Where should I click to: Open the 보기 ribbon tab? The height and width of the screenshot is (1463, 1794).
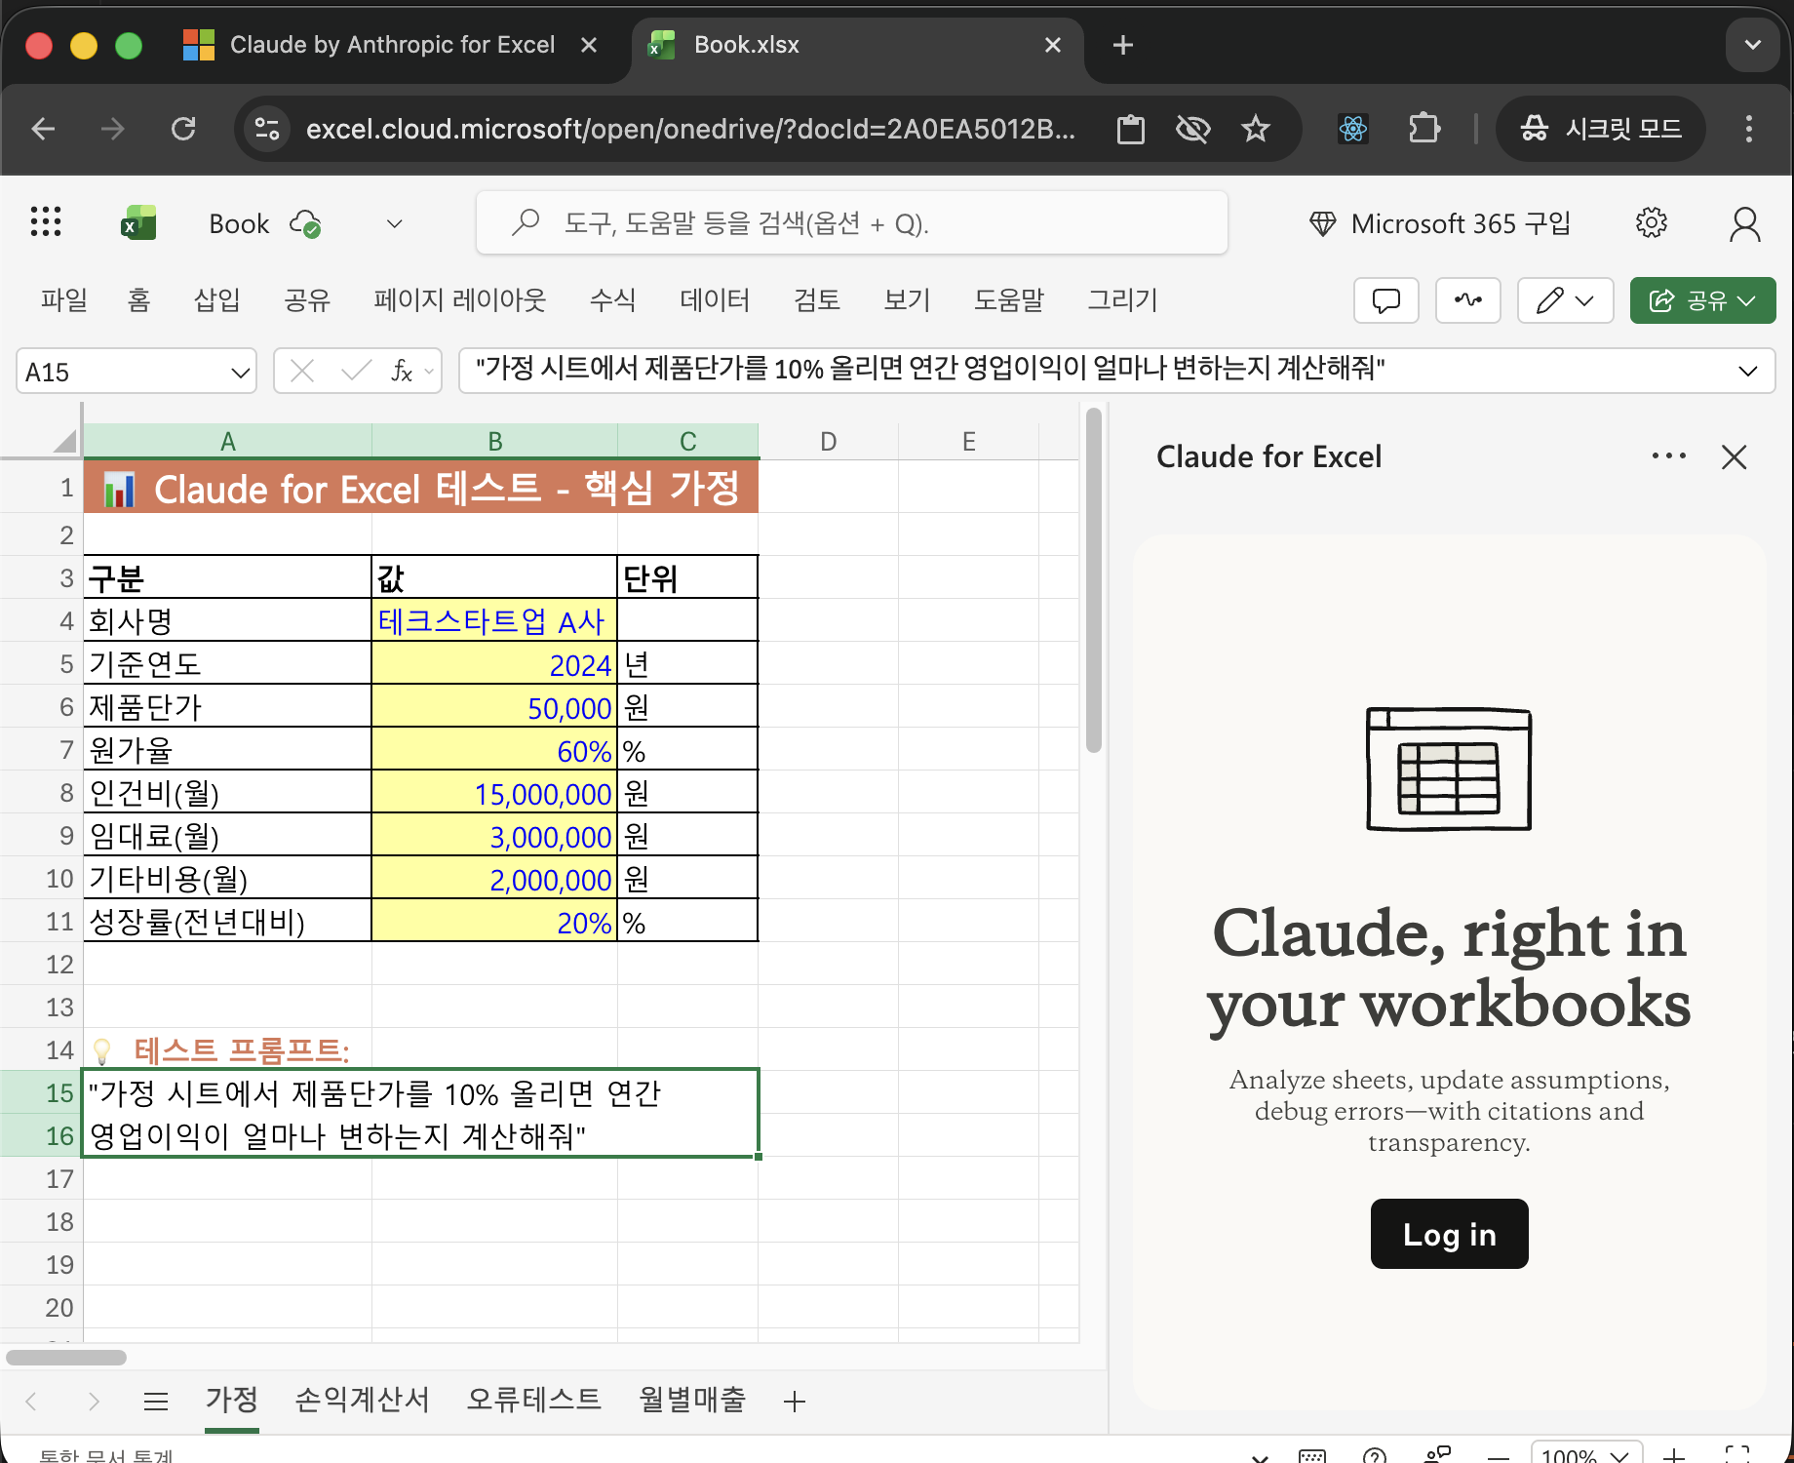point(907,299)
